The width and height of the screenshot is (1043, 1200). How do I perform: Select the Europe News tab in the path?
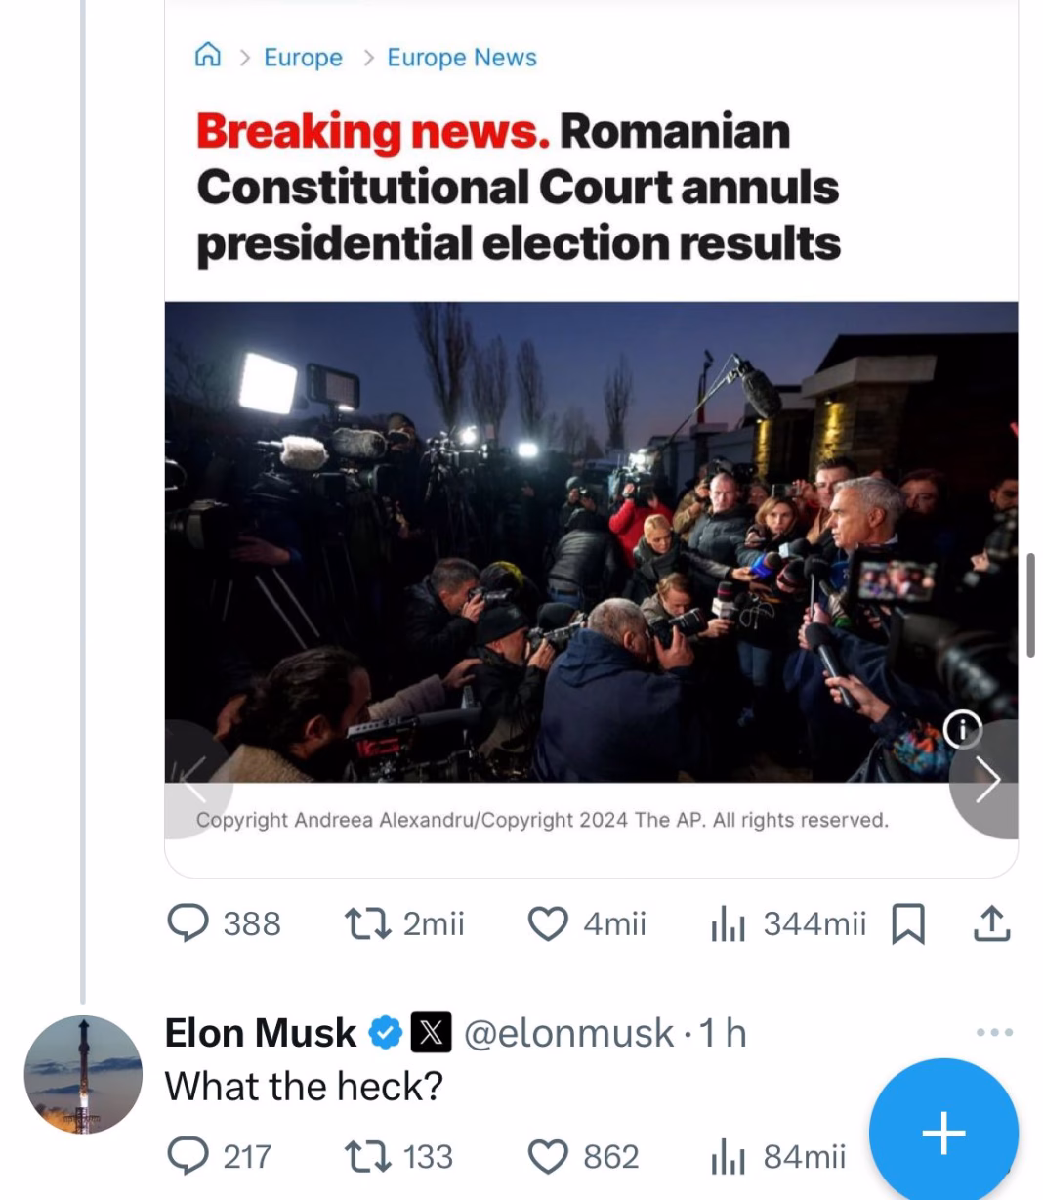tap(461, 56)
